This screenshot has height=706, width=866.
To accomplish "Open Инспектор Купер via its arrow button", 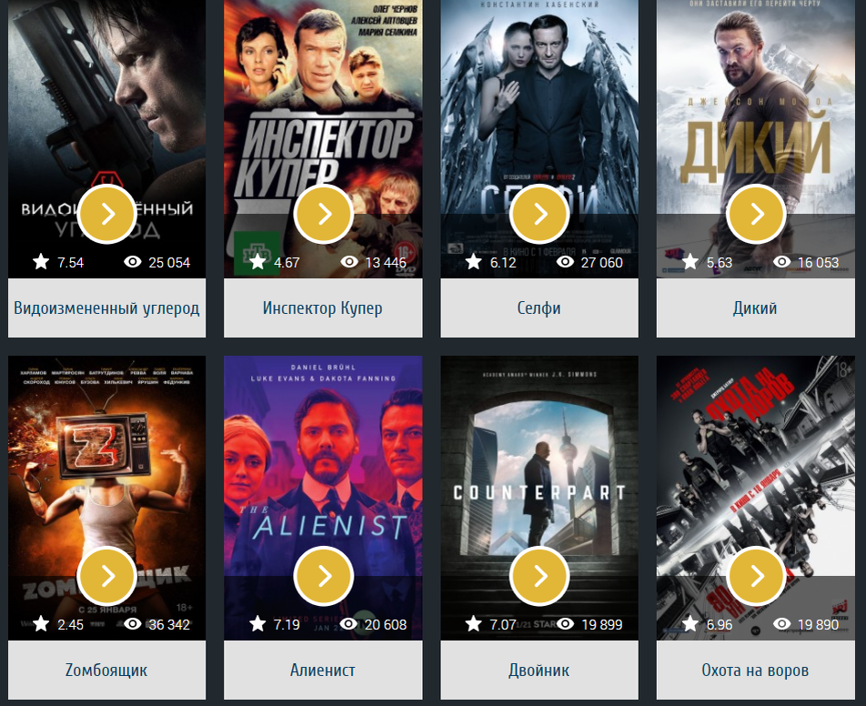I will click(x=324, y=215).
